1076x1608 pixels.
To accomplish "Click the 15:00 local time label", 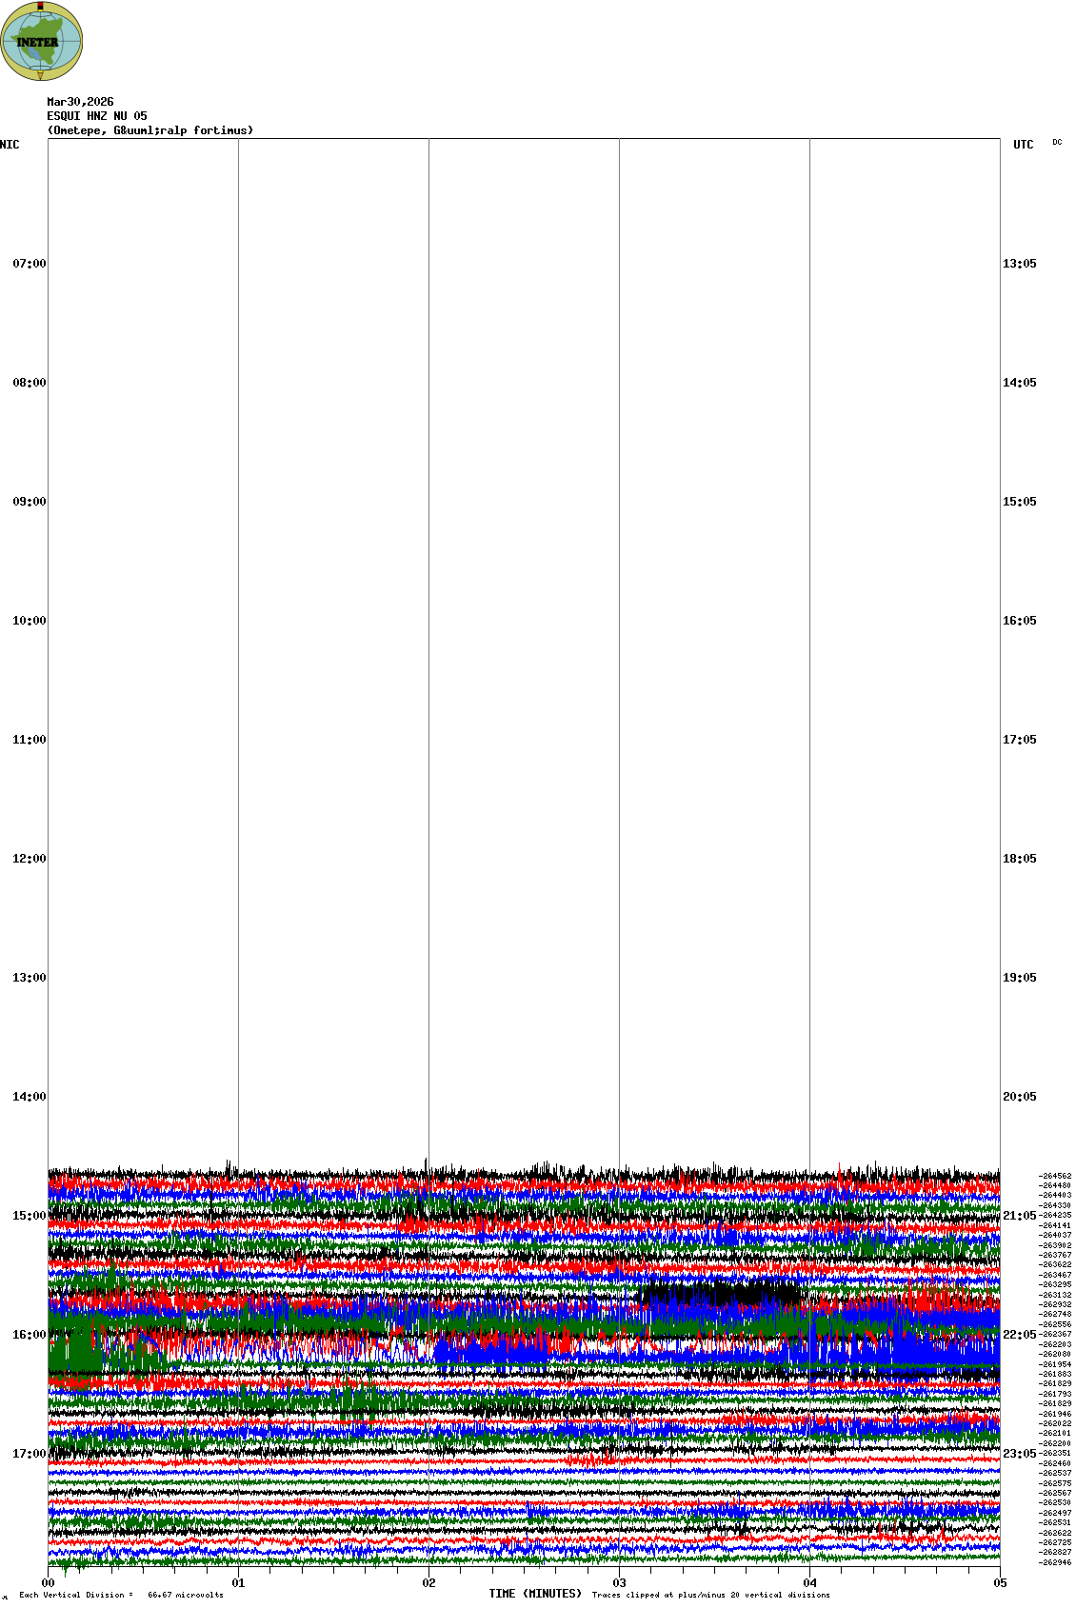I will (x=29, y=1216).
